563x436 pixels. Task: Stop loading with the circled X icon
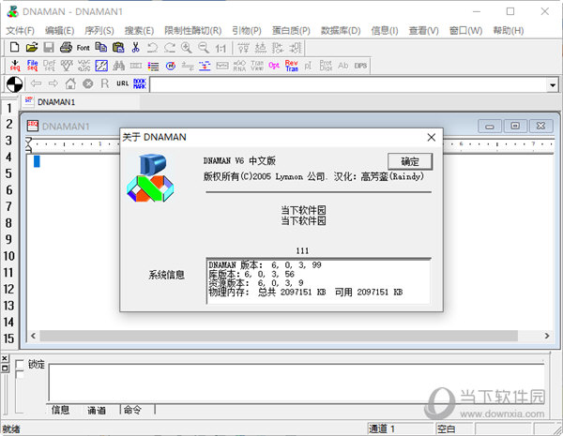click(87, 83)
